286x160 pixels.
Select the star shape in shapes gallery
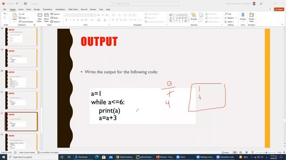pos(185,21)
